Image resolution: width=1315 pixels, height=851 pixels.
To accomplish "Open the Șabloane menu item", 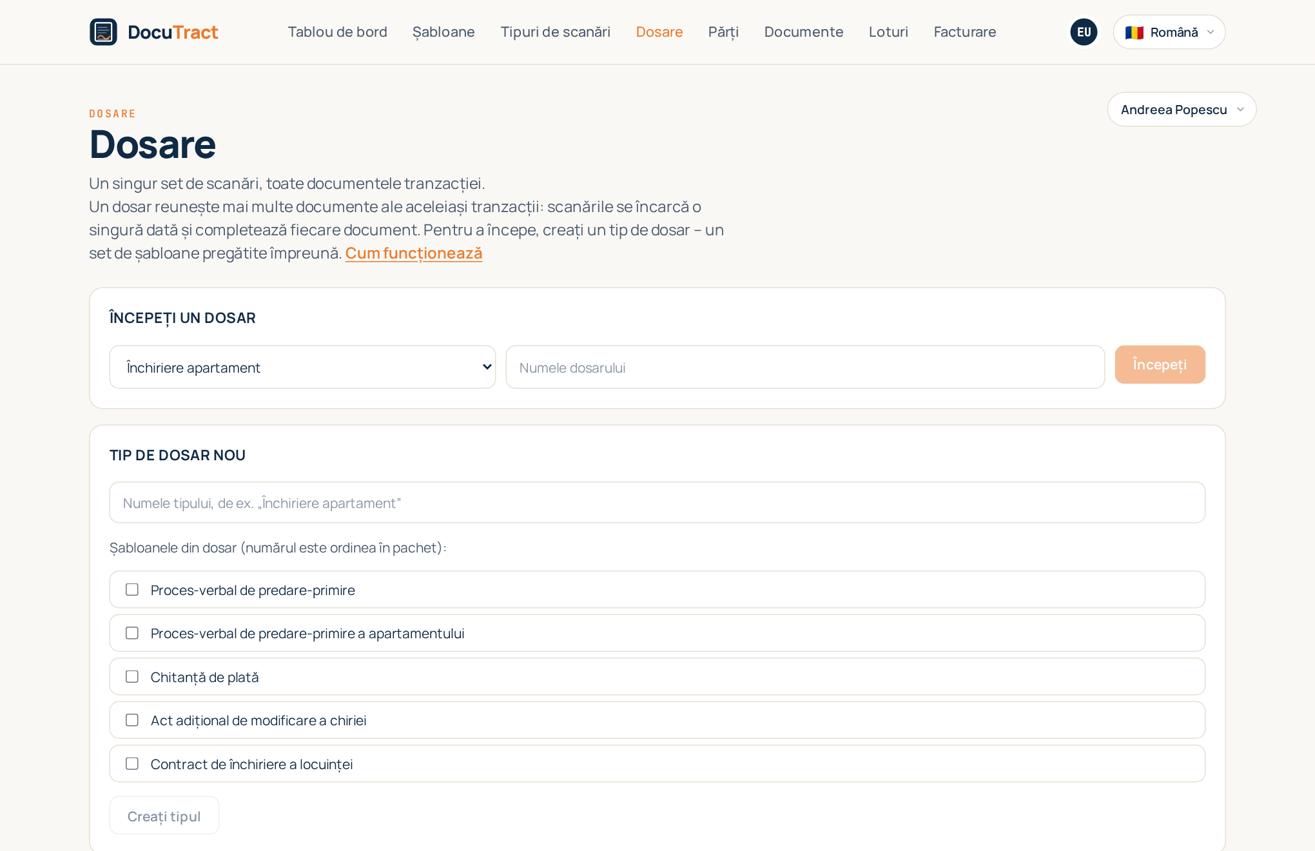I will point(443,32).
